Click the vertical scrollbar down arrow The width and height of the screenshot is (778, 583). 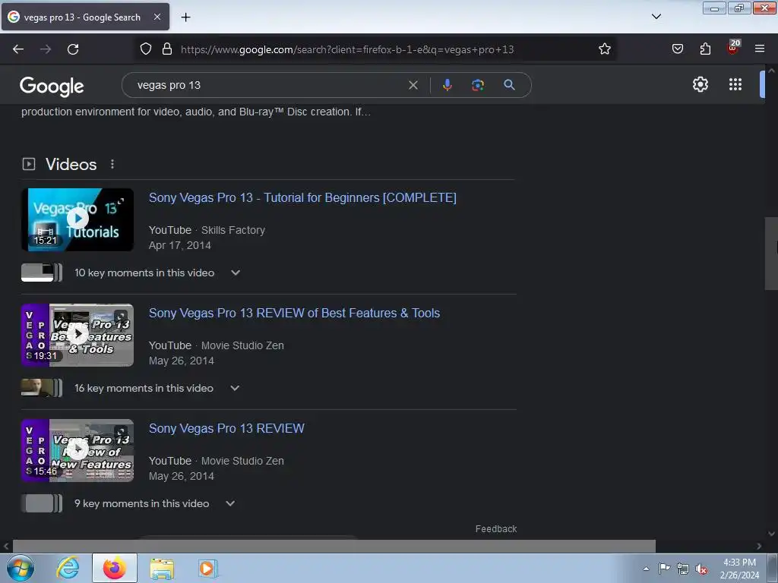[x=771, y=534]
